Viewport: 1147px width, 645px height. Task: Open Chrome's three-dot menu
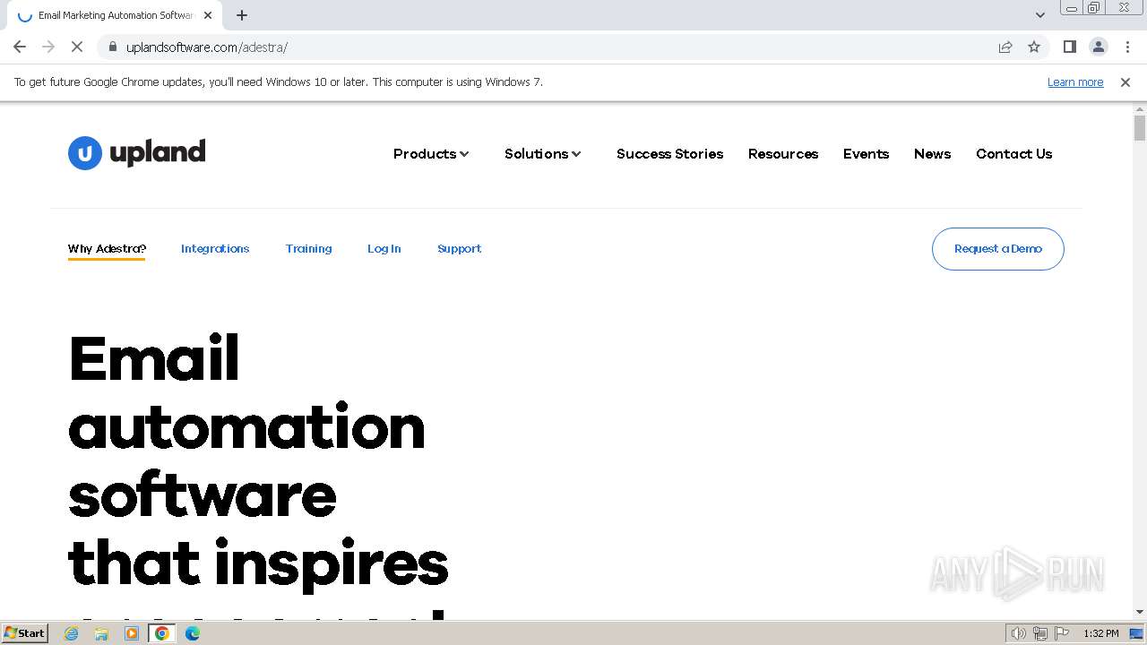click(x=1127, y=47)
